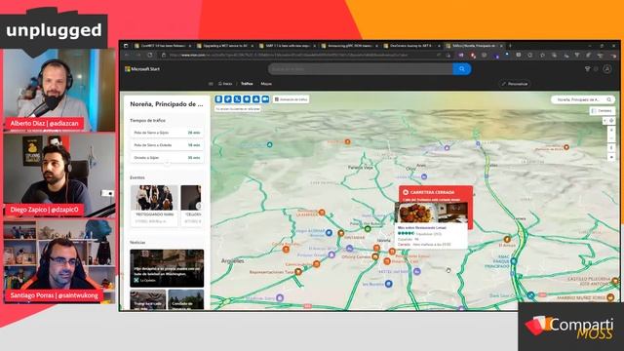Select the Mapas nav item
The height and width of the screenshot is (351, 624).
click(266, 84)
